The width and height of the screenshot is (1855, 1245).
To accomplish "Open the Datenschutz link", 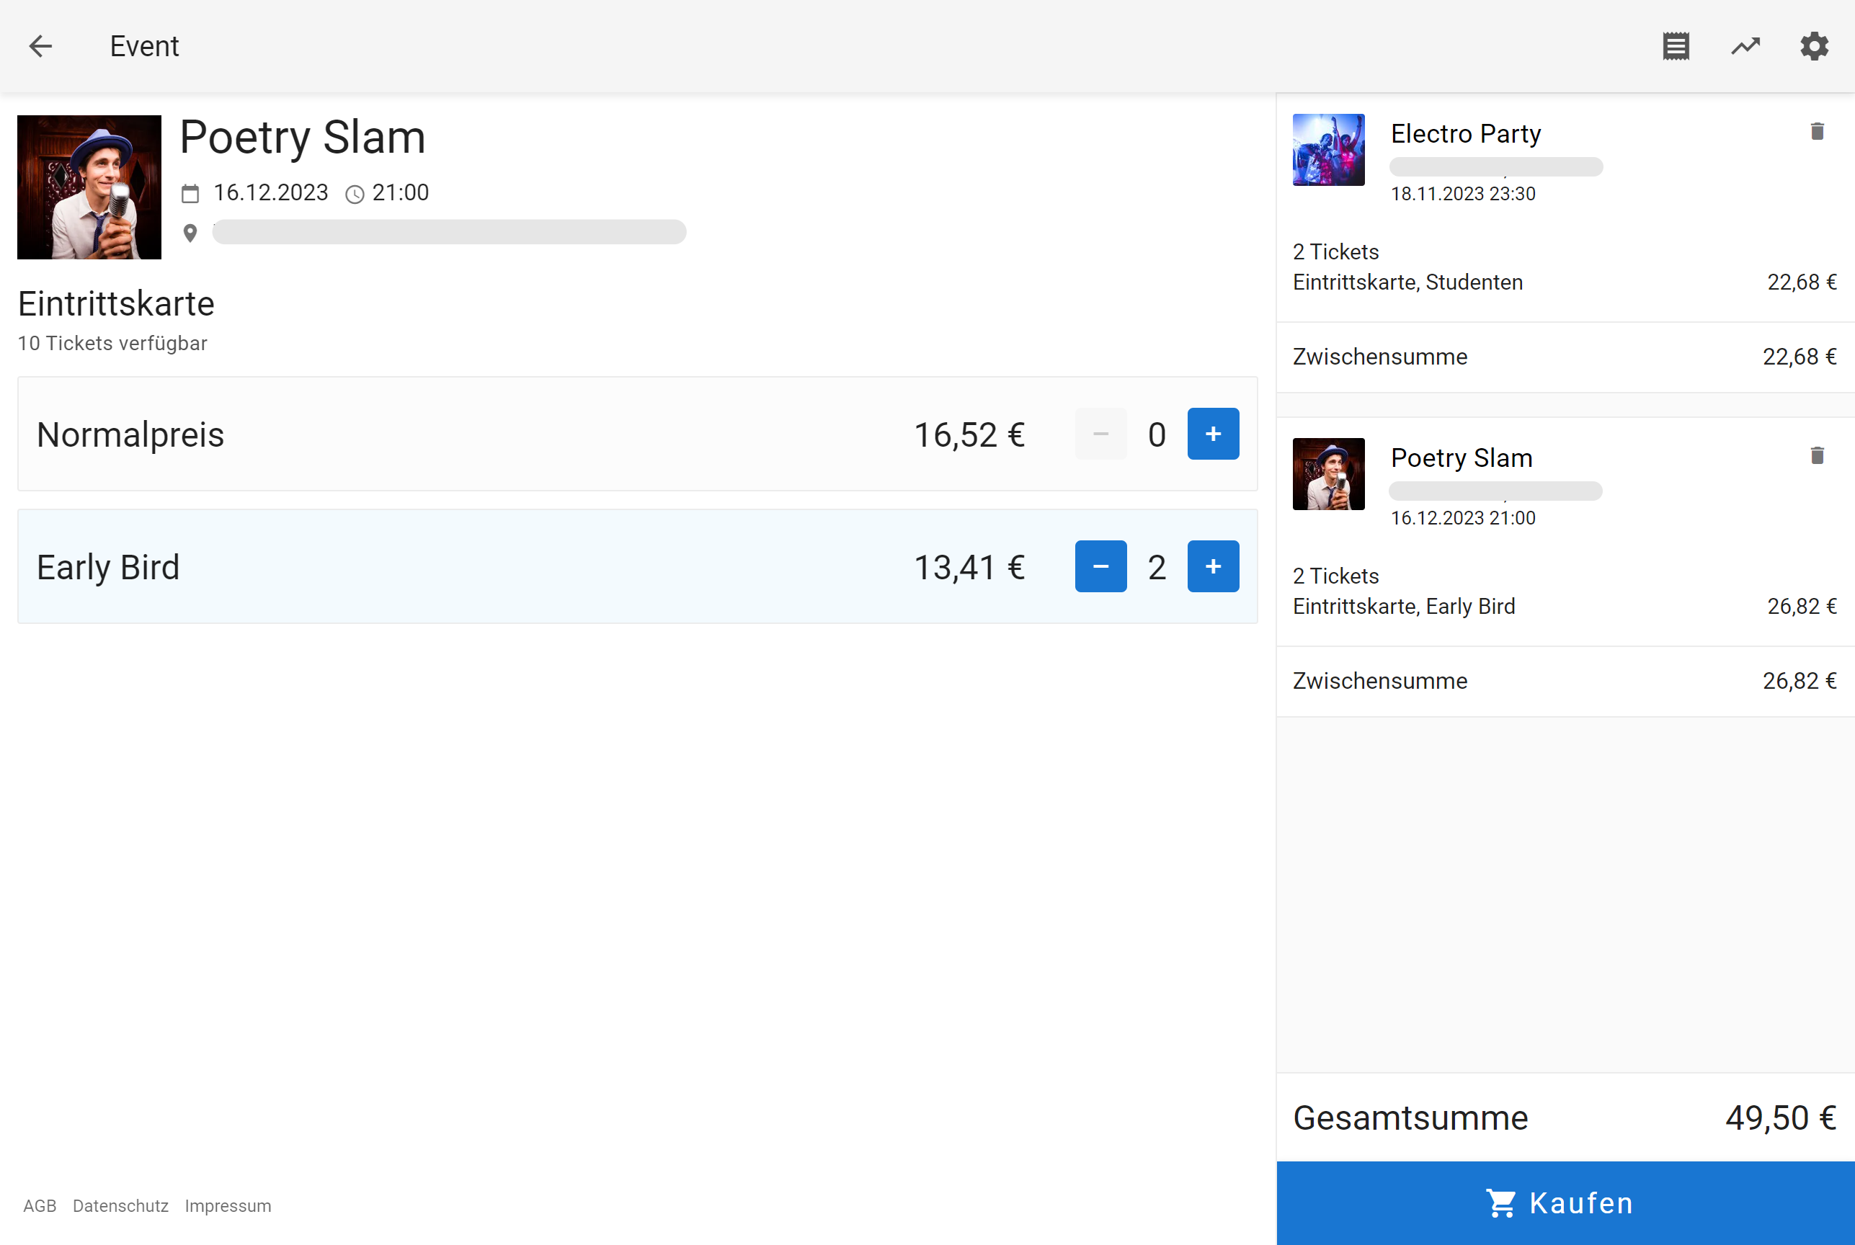I will [x=120, y=1205].
